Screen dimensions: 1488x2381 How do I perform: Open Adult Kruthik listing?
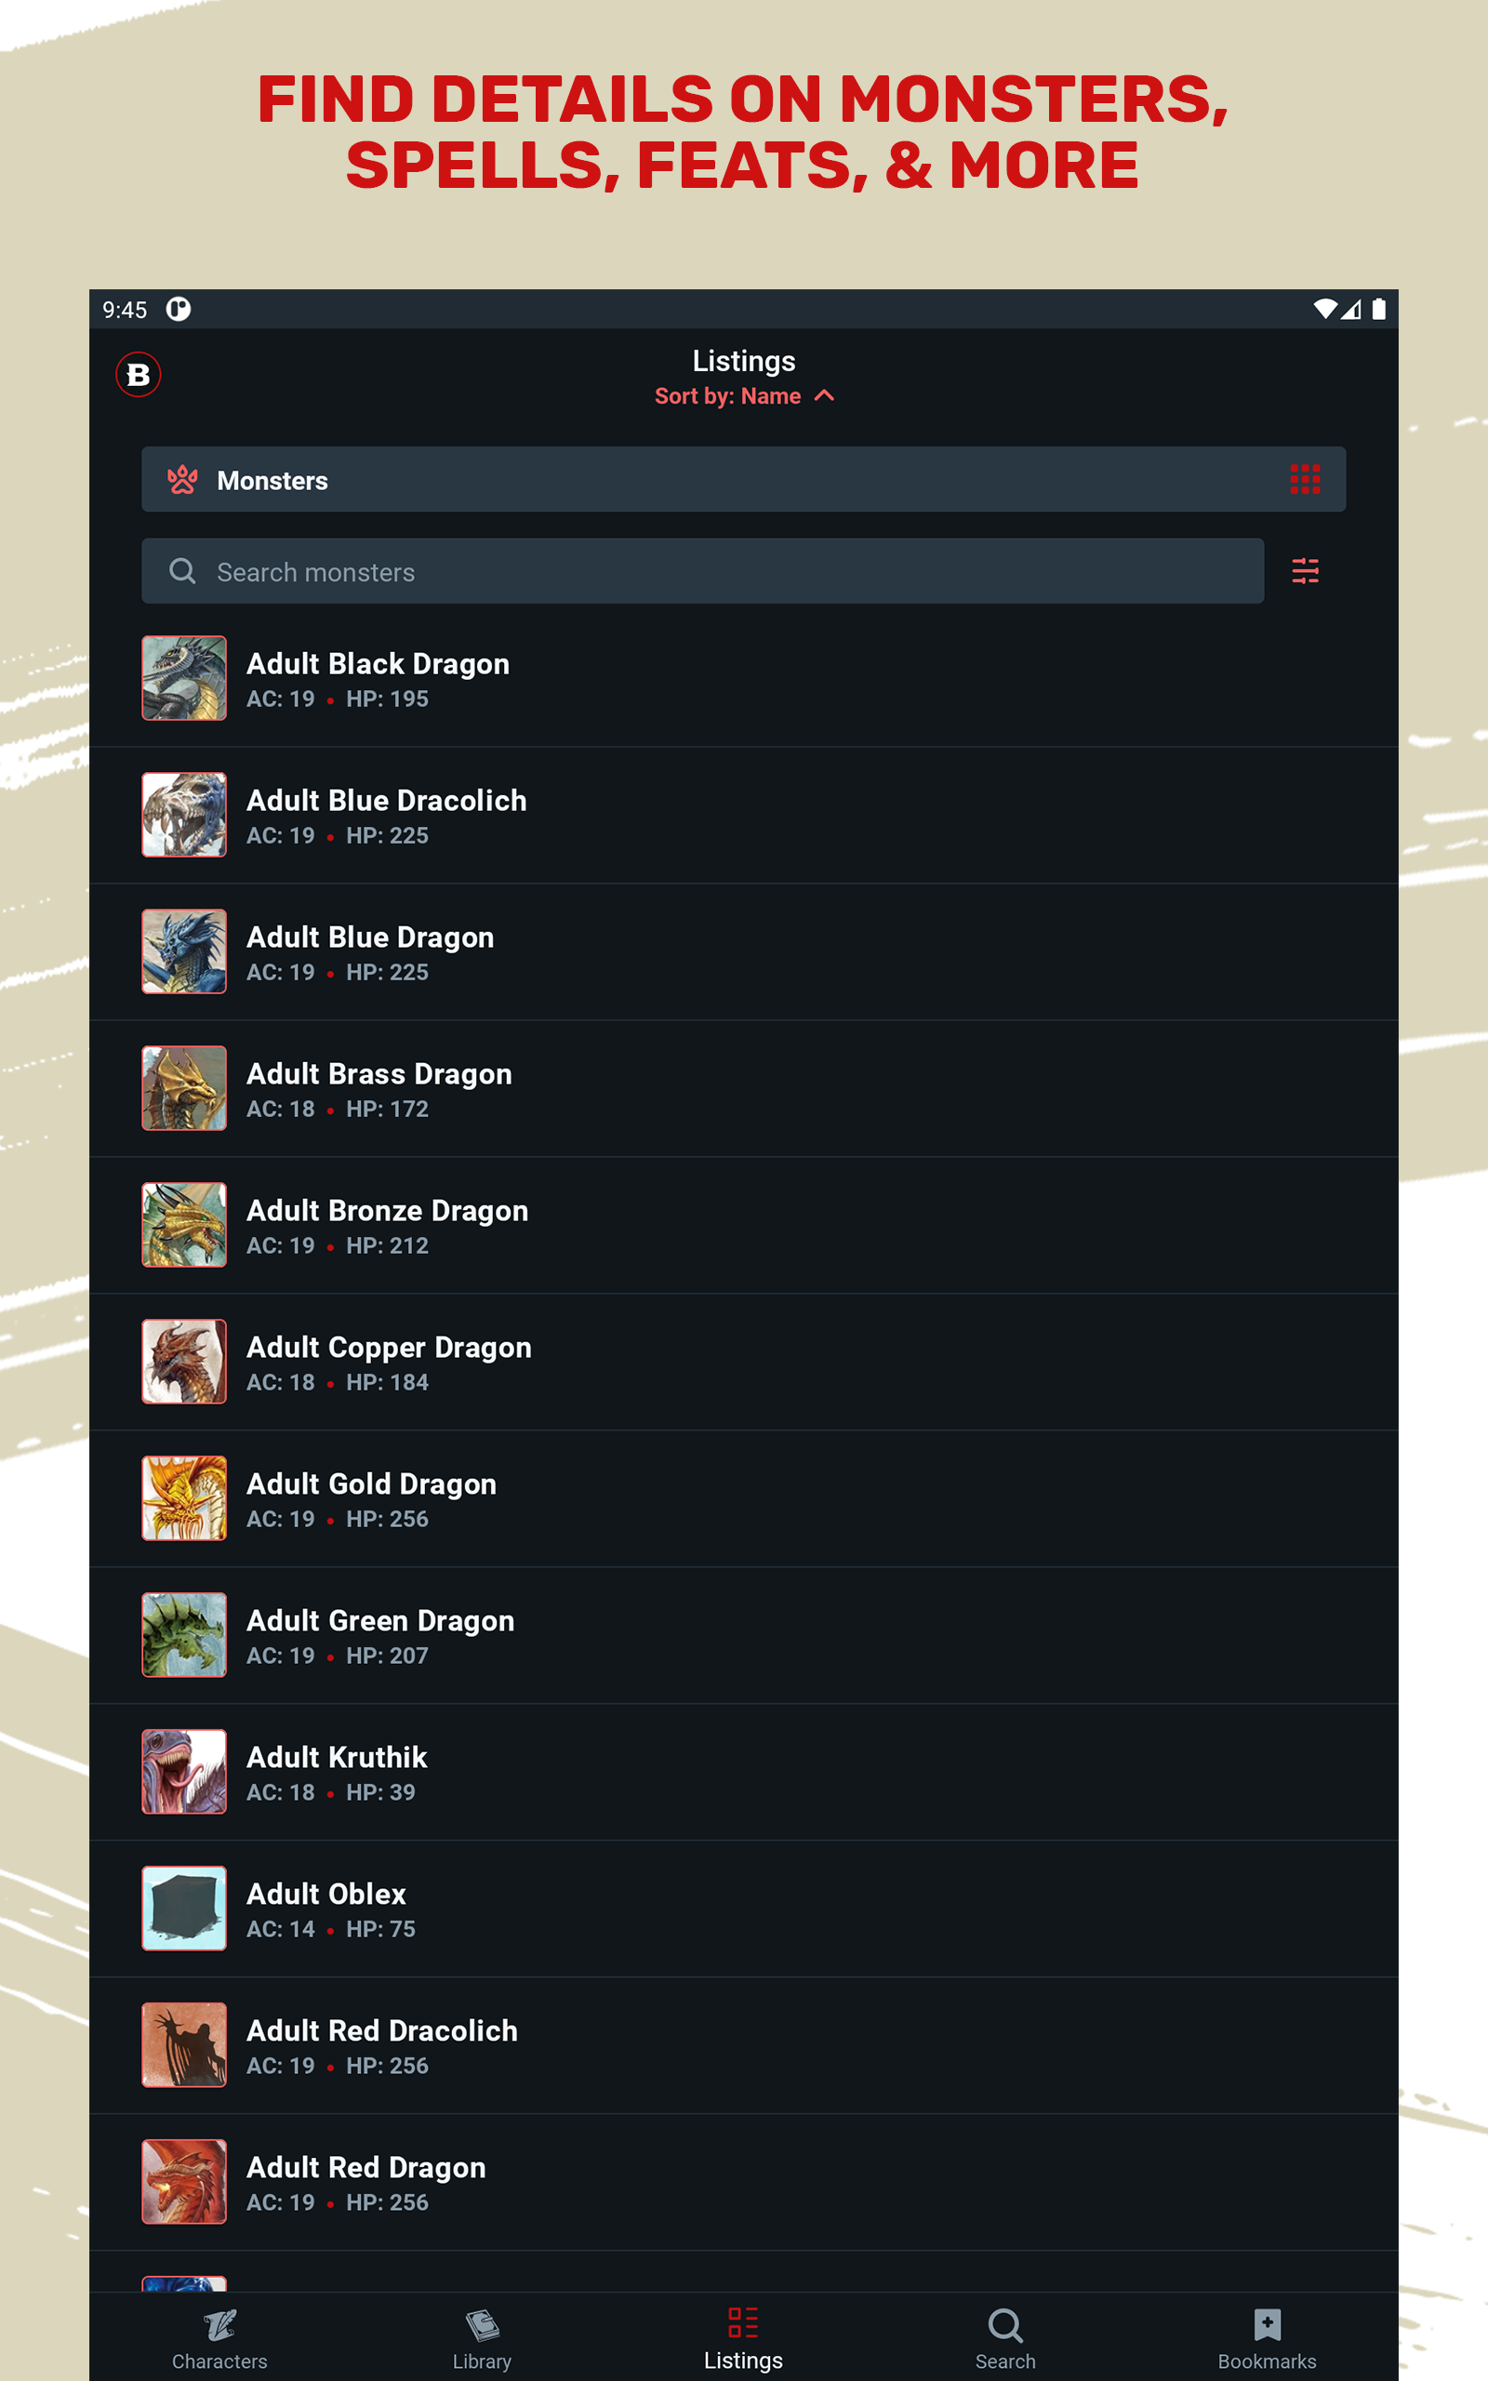tap(744, 1771)
